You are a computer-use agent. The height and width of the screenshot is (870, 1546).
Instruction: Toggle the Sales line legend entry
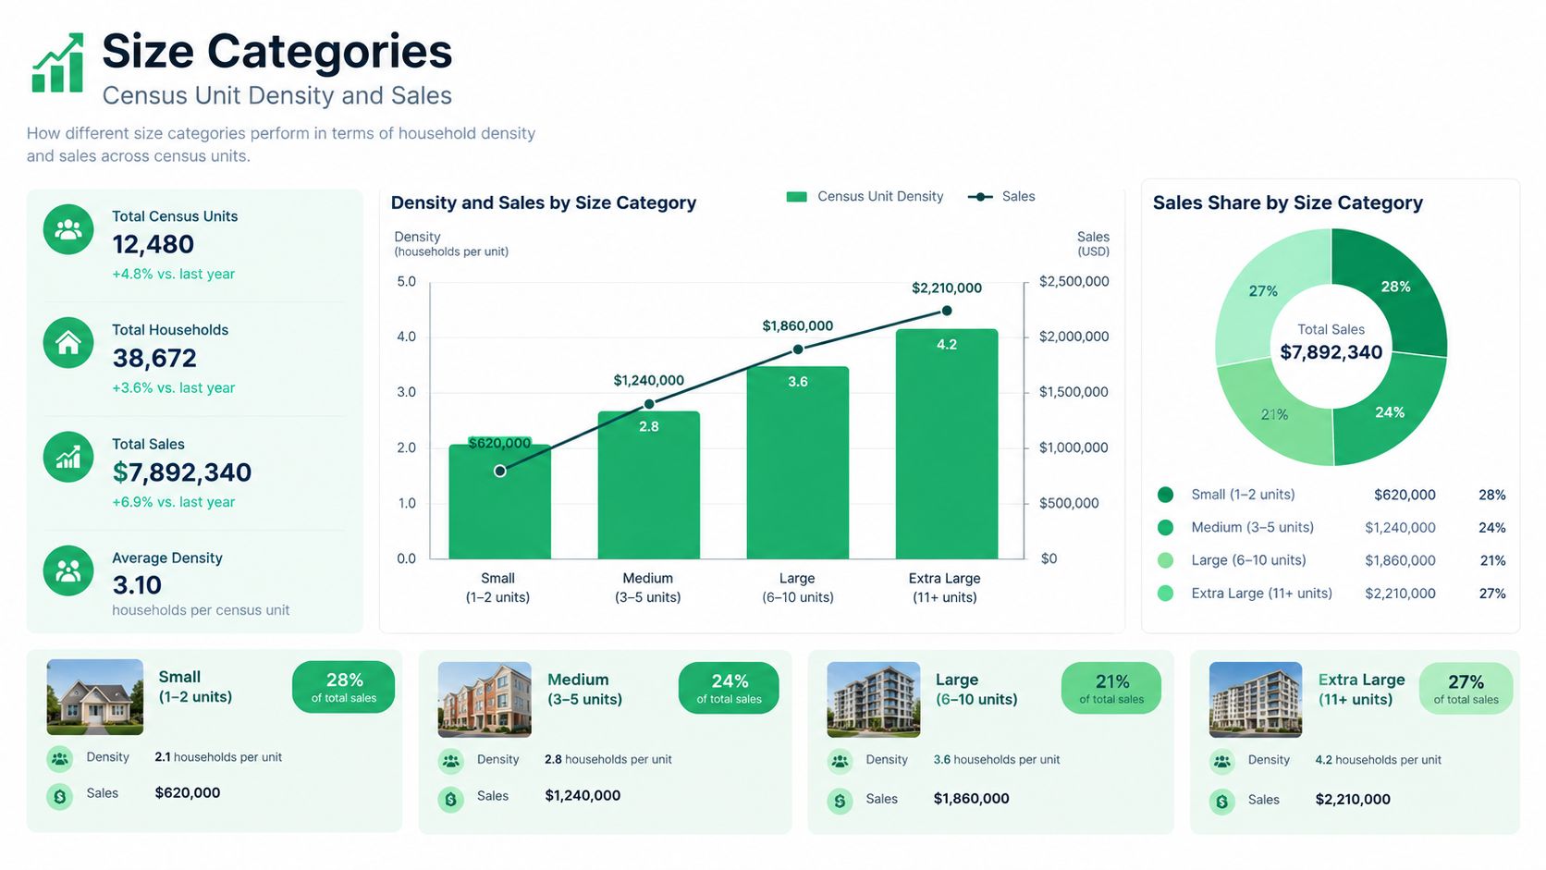[1001, 196]
